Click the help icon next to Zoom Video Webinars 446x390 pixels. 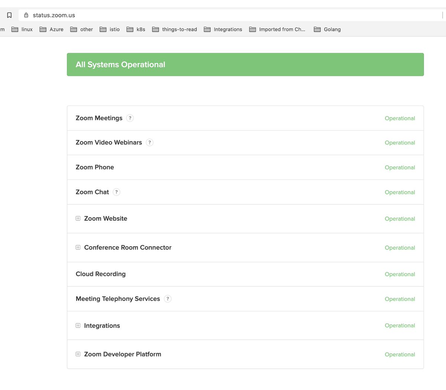(x=149, y=142)
